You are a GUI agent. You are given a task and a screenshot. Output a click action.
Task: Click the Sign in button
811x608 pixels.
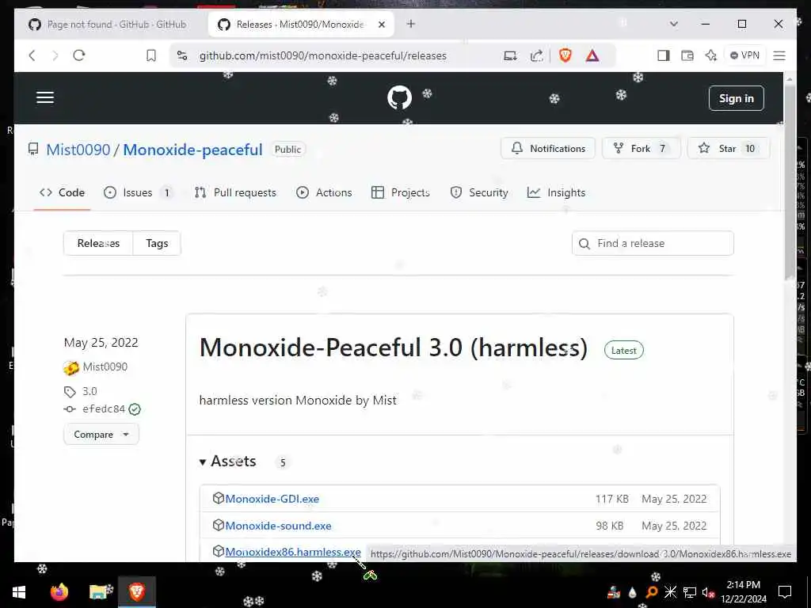pyautogui.click(x=736, y=98)
